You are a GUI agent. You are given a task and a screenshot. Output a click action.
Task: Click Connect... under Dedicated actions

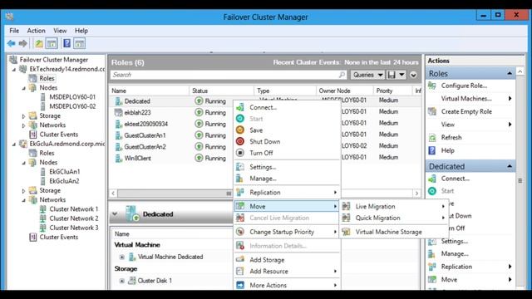456,179
